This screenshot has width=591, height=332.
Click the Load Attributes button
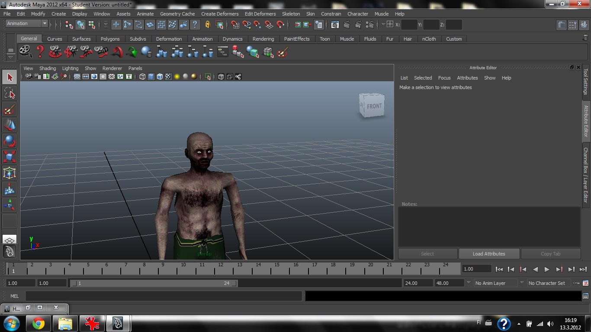click(489, 254)
